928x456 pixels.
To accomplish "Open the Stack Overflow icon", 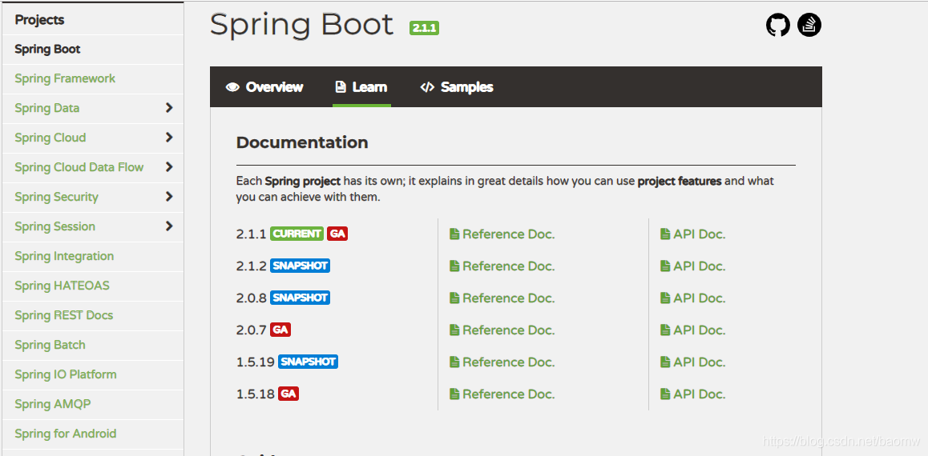I will 809,25.
